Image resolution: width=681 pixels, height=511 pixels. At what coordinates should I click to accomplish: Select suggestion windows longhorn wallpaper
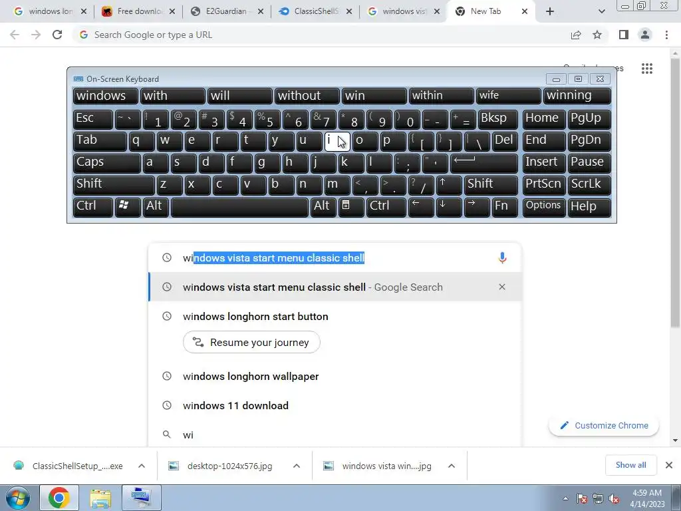coord(335,377)
